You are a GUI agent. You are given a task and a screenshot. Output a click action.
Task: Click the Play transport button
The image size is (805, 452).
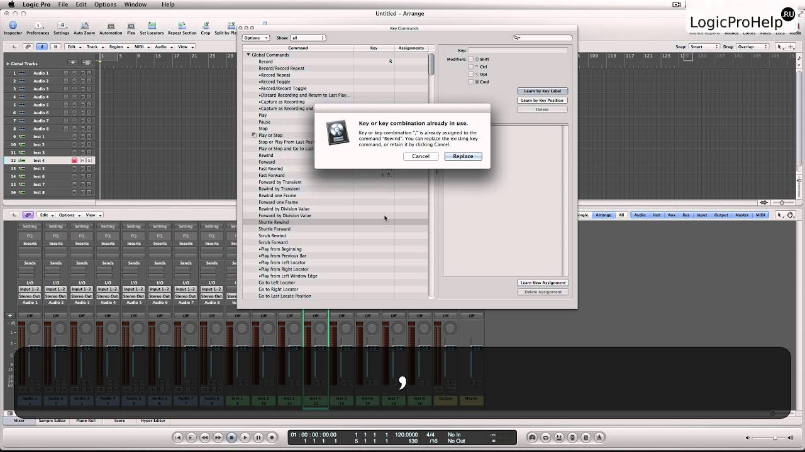pyautogui.click(x=245, y=438)
